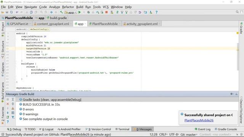
Task: Open the Messages panel gear settings
Action: click(232, 94)
